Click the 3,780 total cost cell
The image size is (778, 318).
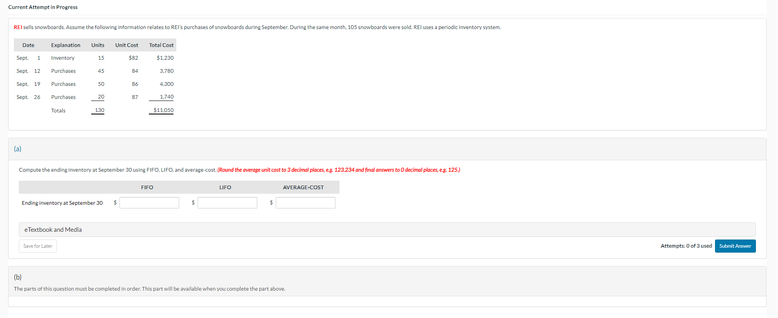166,71
